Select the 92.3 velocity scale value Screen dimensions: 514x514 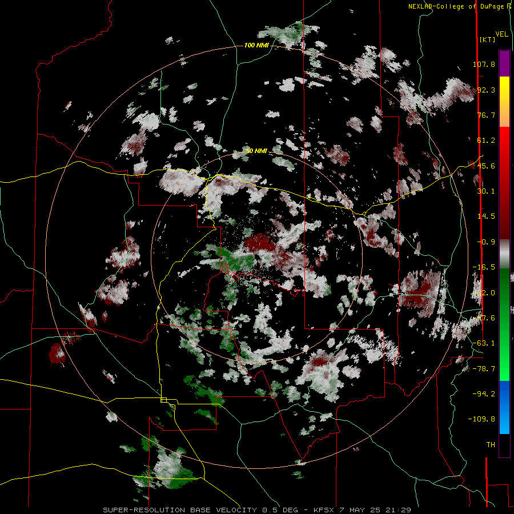point(486,90)
